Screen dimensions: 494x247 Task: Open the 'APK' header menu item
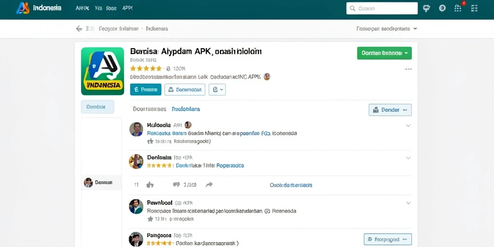pos(127,8)
